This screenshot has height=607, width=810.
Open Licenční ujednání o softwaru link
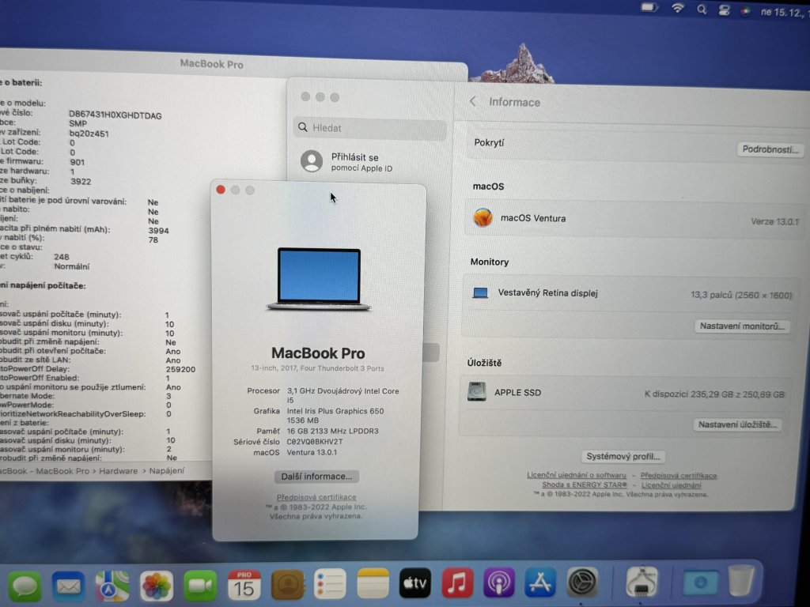pos(576,475)
